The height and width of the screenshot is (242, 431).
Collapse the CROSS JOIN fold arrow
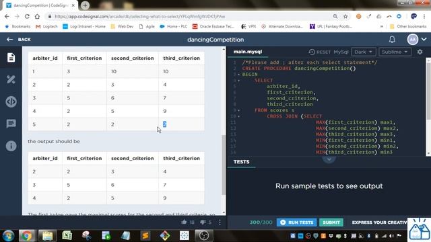(238, 116)
